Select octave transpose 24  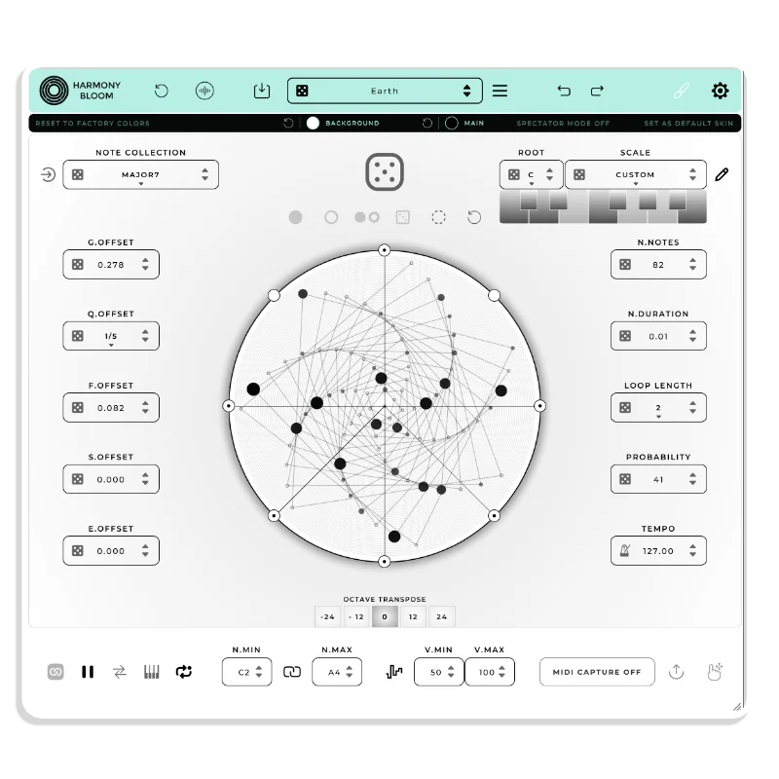click(x=442, y=617)
